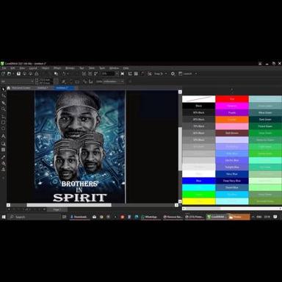
Task: Switch to the Welcome Screen tab
Action: point(21,88)
